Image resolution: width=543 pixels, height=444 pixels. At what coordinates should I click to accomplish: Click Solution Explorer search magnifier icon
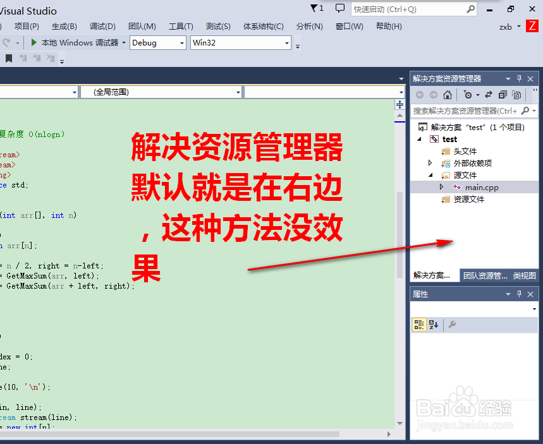(x=525, y=111)
